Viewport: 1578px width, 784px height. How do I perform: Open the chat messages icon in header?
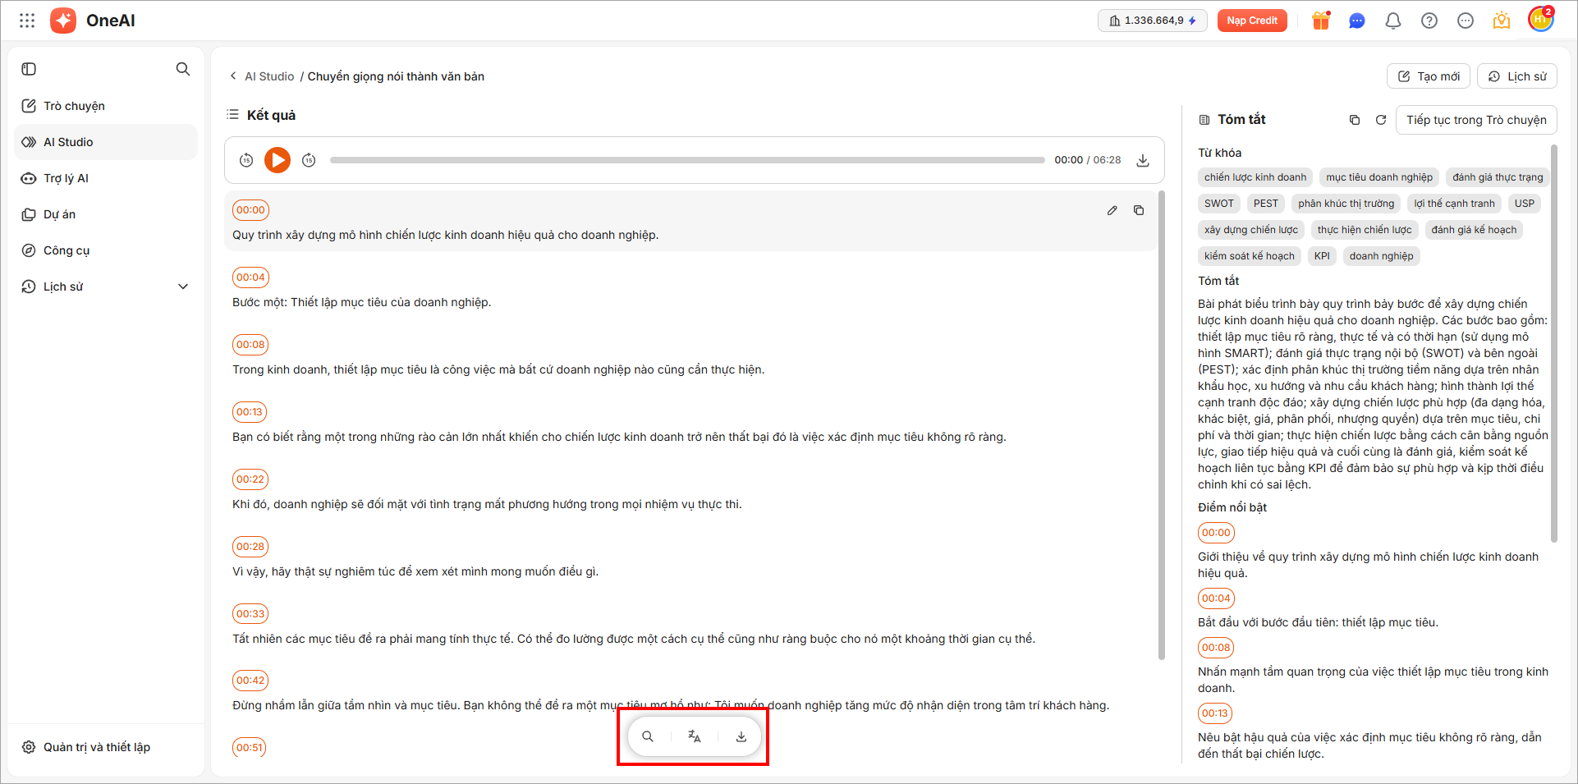point(1357,21)
